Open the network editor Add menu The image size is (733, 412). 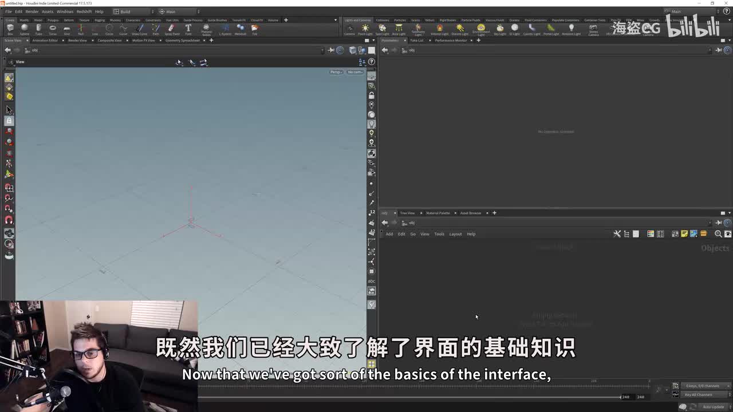point(389,233)
